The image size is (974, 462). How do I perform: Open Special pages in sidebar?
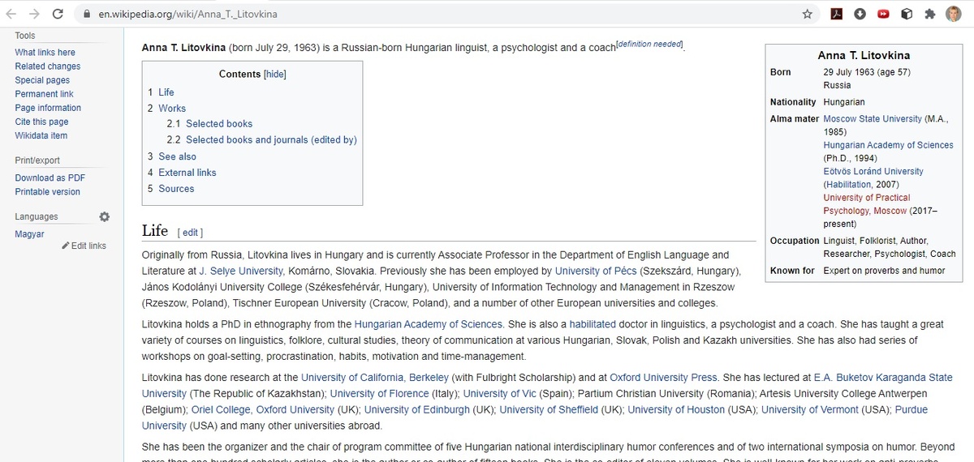[42, 80]
